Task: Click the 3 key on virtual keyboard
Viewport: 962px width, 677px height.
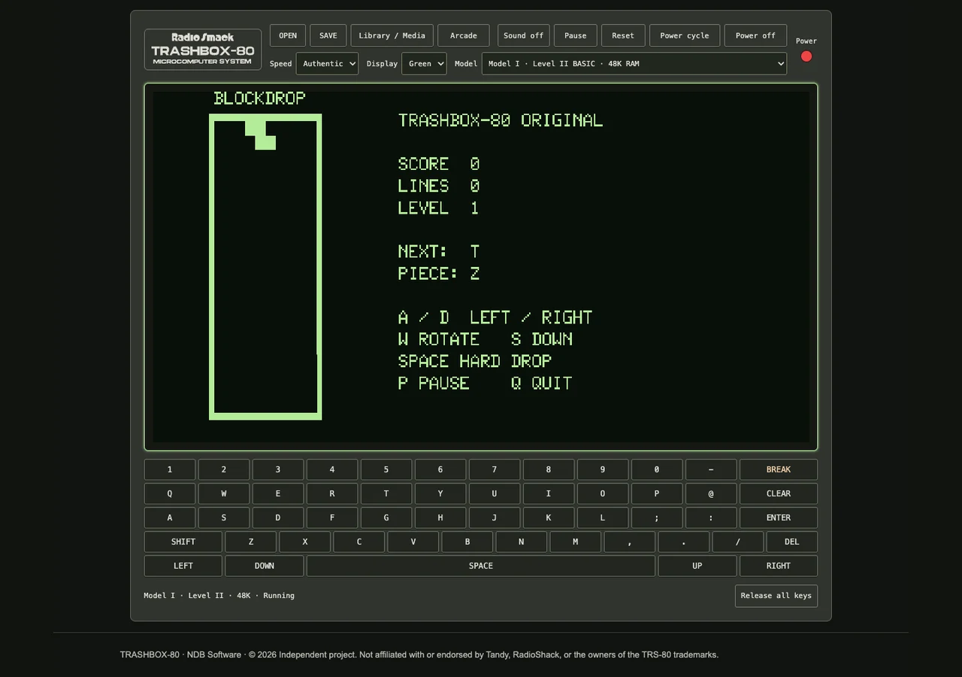Action: (278, 469)
